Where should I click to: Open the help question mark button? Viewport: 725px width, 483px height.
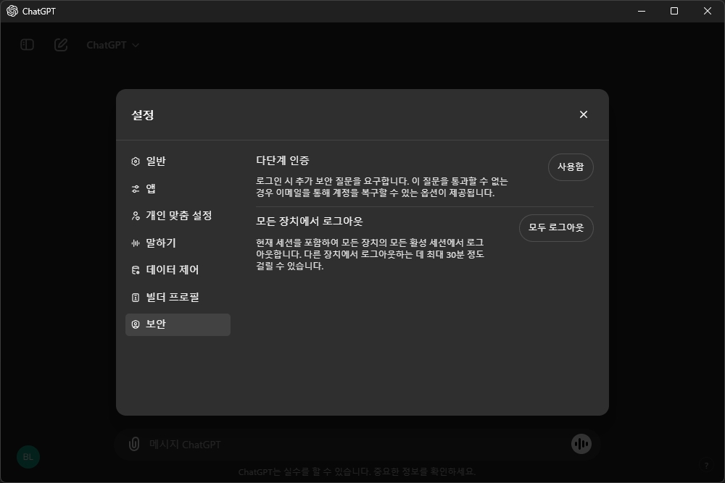tap(706, 466)
